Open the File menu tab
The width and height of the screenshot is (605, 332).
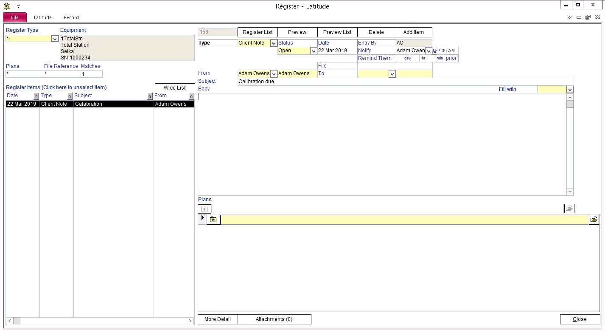tap(15, 17)
